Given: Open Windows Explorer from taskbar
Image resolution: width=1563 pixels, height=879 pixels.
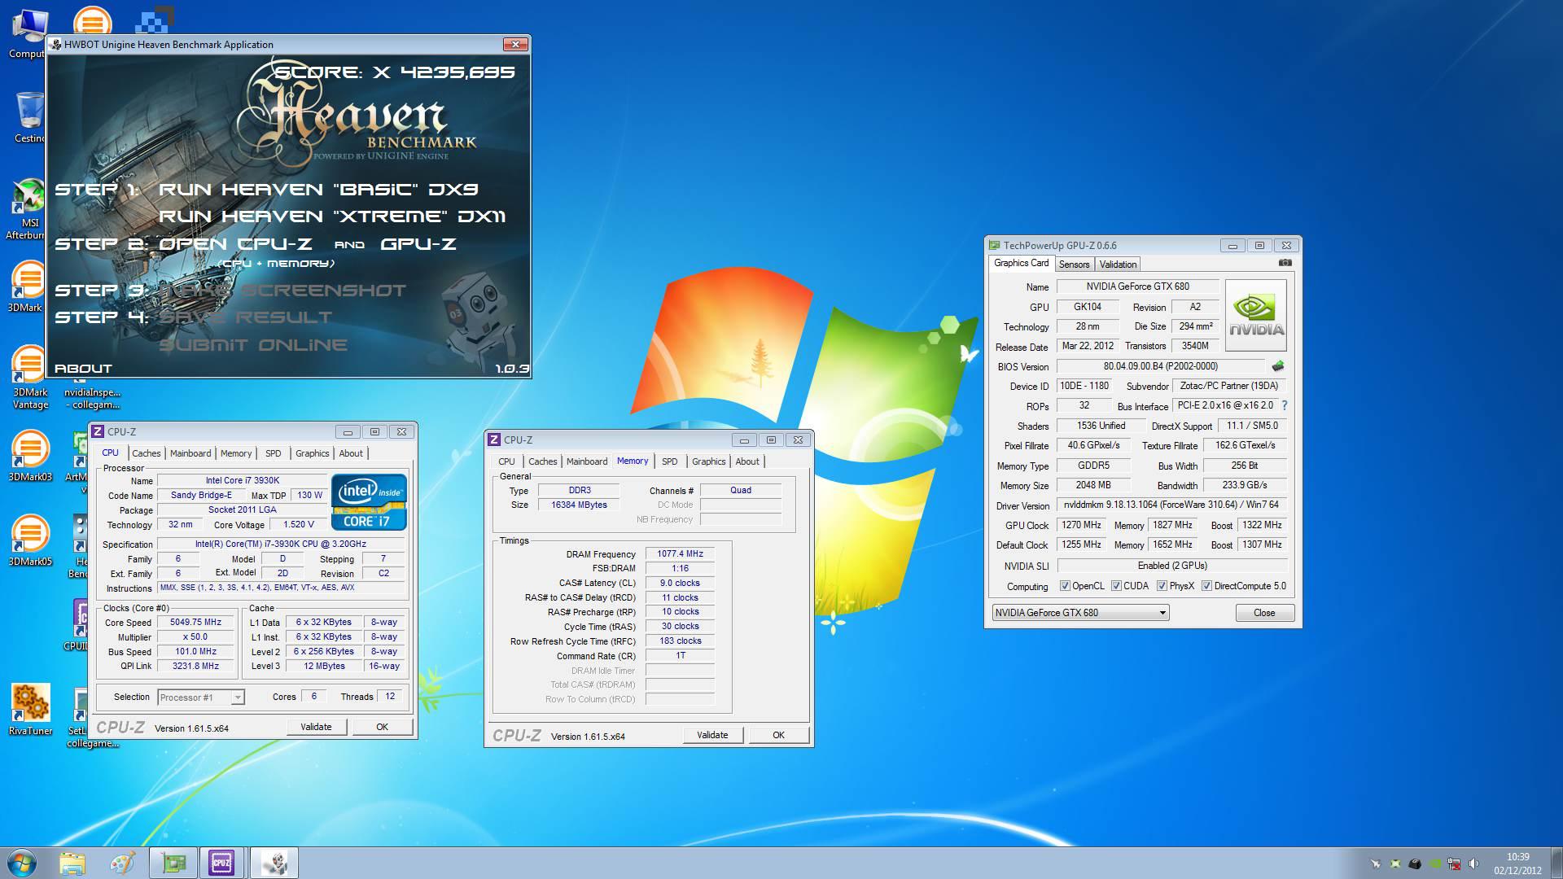Looking at the screenshot, I should (x=72, y=863).
